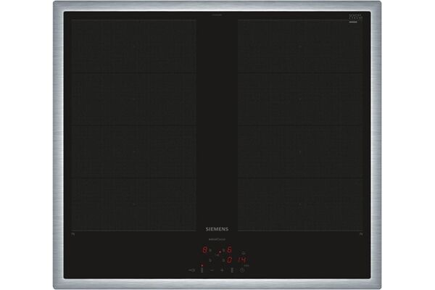Tap the flex zone icon beside timer
This screenshot has height=290, width=435.
(x=232, y=270)
